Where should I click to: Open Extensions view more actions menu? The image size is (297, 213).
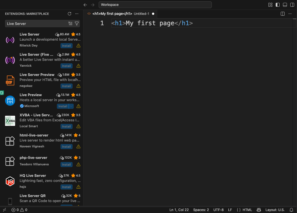coord(77,14)
